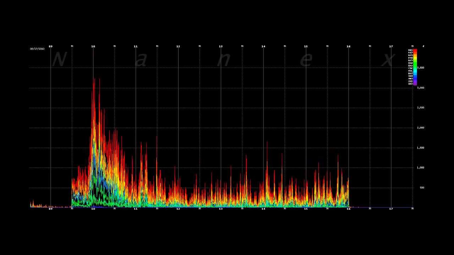The height and width of the screenshot is (255, 454).
Task: Click the 2,000 value-axis label
Action: (x=421, y=127)
